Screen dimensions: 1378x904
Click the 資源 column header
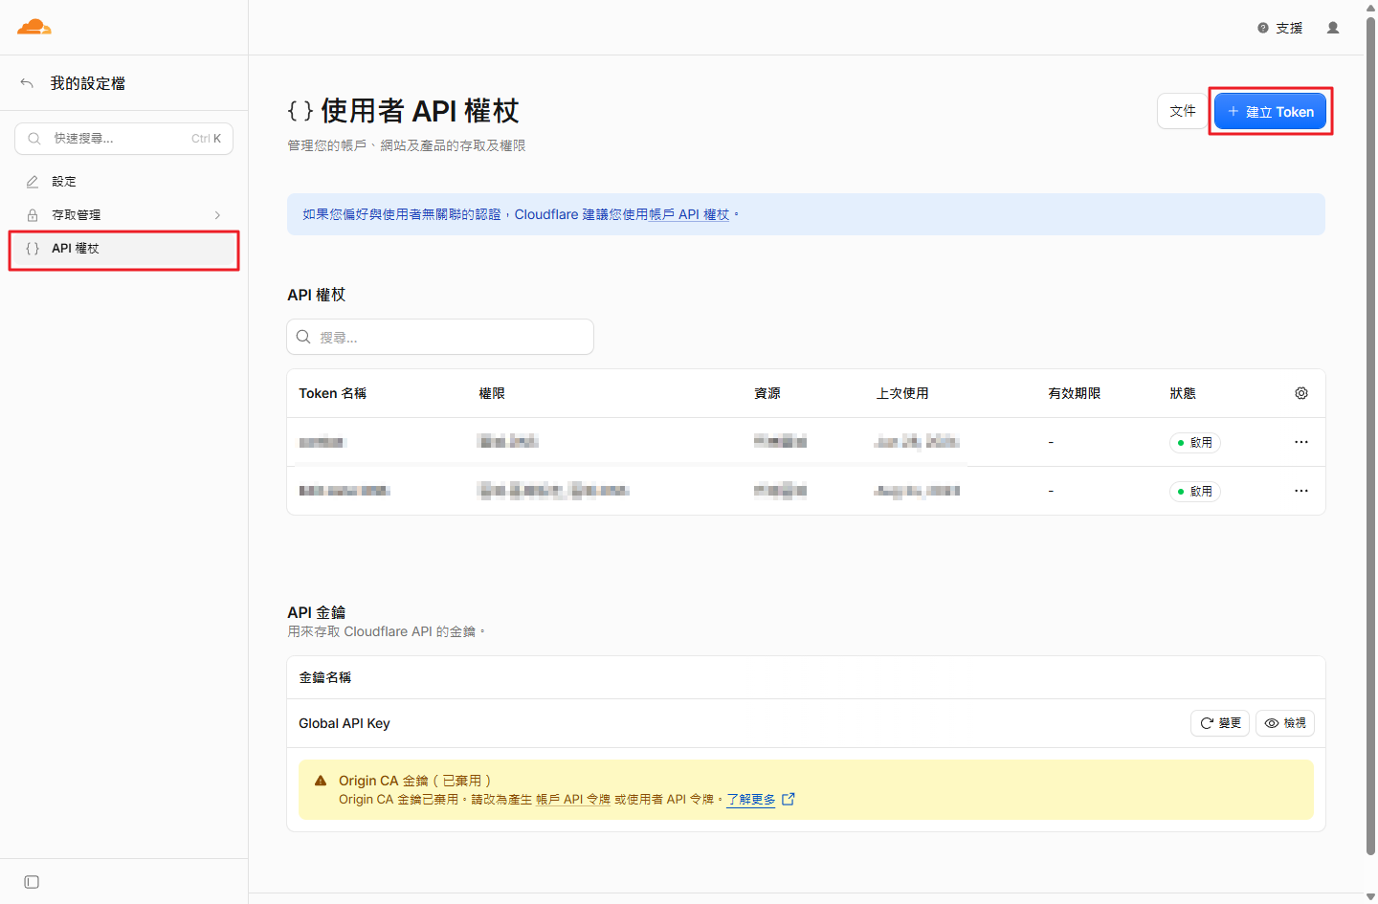click(x=767, y=393)
